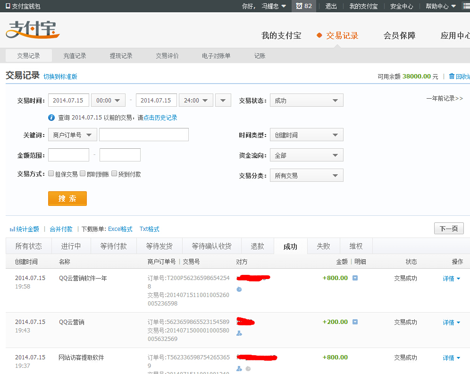Click the bar chart icon by 统计金额
This screenshot has height=374, width=470.
point(12,229)
